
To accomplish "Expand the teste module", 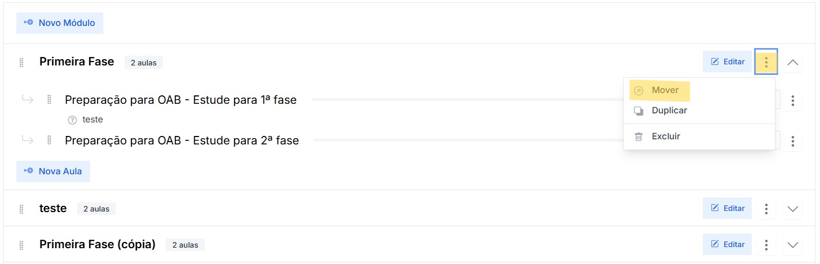I will click(792, 209).
